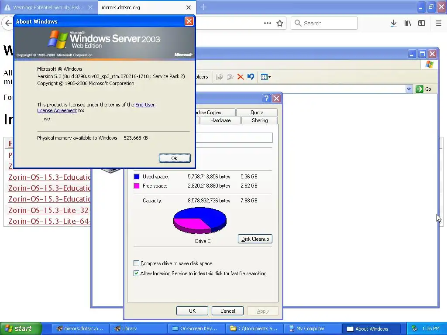Open Firefox downloads arrow icon
Viewport: 447px width, 335px height.
[x=393, y=23]
